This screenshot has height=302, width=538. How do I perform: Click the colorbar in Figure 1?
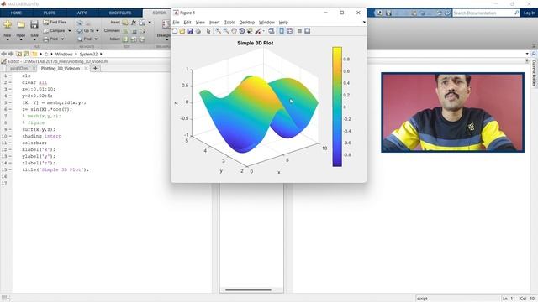(x=337, y=107)
